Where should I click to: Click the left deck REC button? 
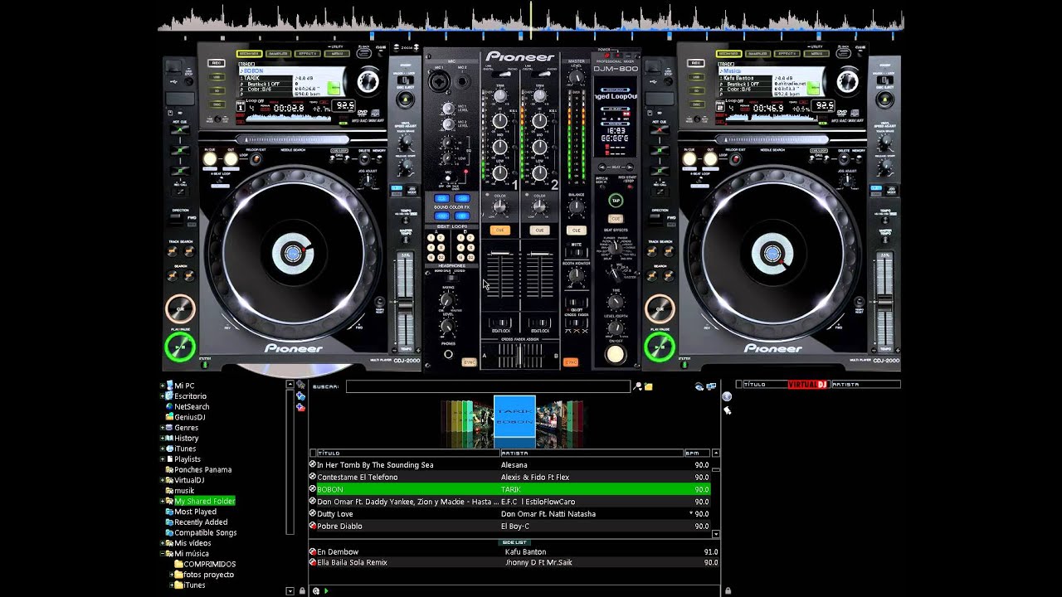click(217, 63)
